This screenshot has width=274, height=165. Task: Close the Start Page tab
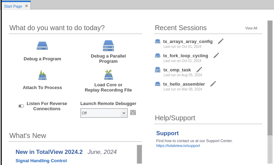pyautogui.click(x=26, y=6)
